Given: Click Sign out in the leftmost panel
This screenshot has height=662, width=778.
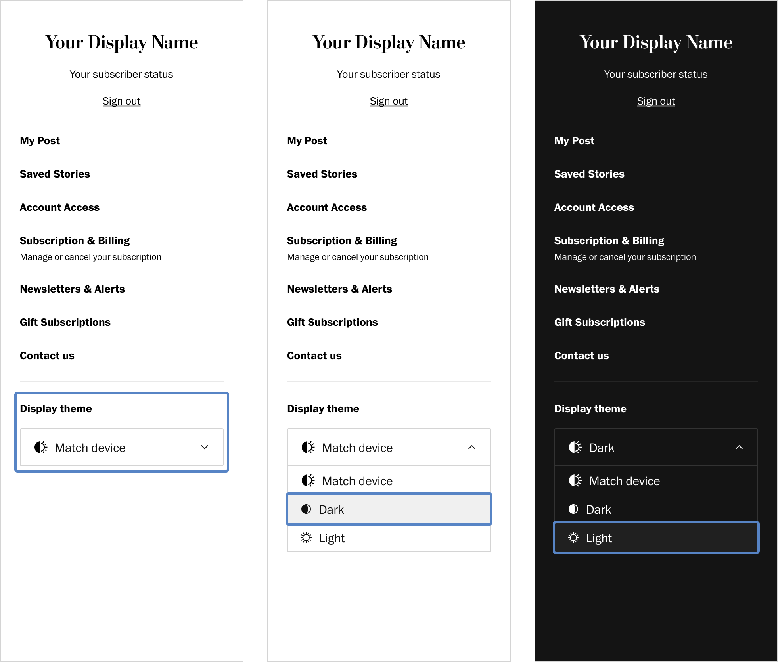Looking at the screenshot, I should 121,101.
